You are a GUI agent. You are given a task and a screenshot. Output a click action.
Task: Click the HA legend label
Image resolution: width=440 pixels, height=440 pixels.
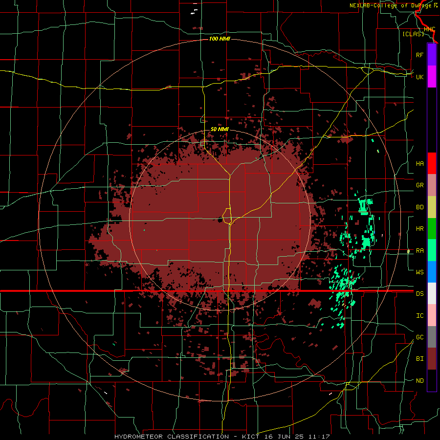click(419, 164)
